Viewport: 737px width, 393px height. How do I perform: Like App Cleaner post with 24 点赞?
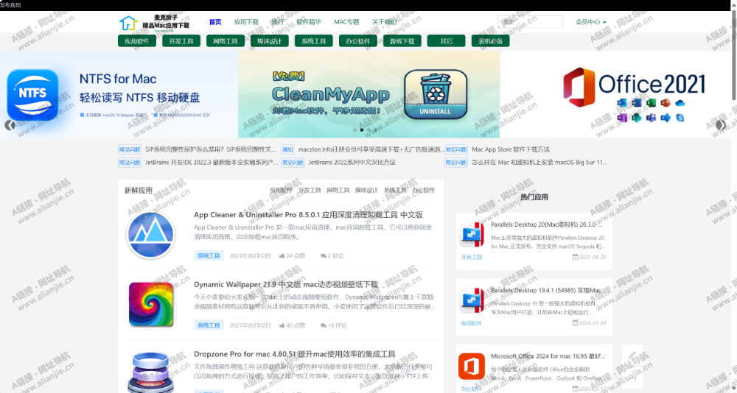coord(292,255)
